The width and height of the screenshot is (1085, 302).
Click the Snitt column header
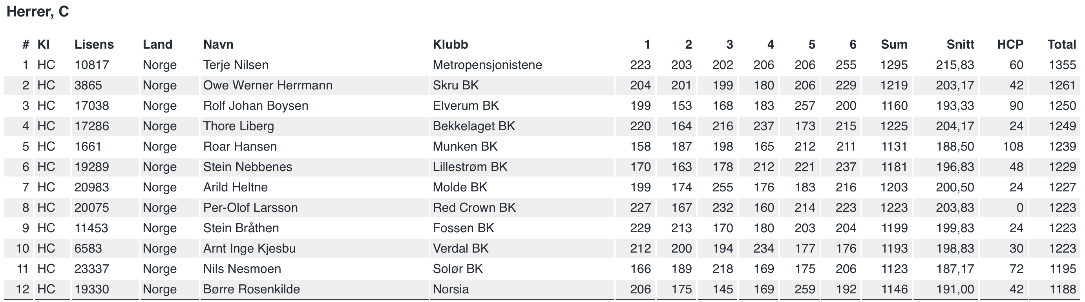(x=960, y=44)
